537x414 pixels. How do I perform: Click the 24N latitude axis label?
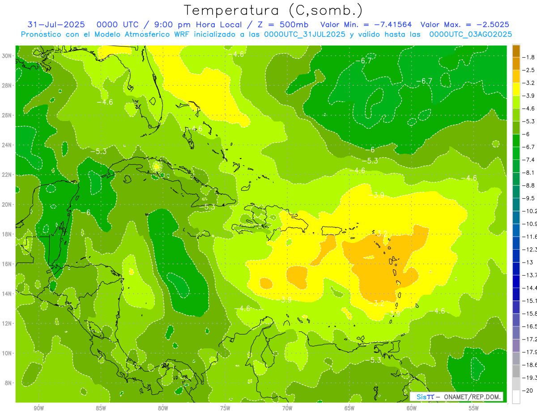pos(7,145)
